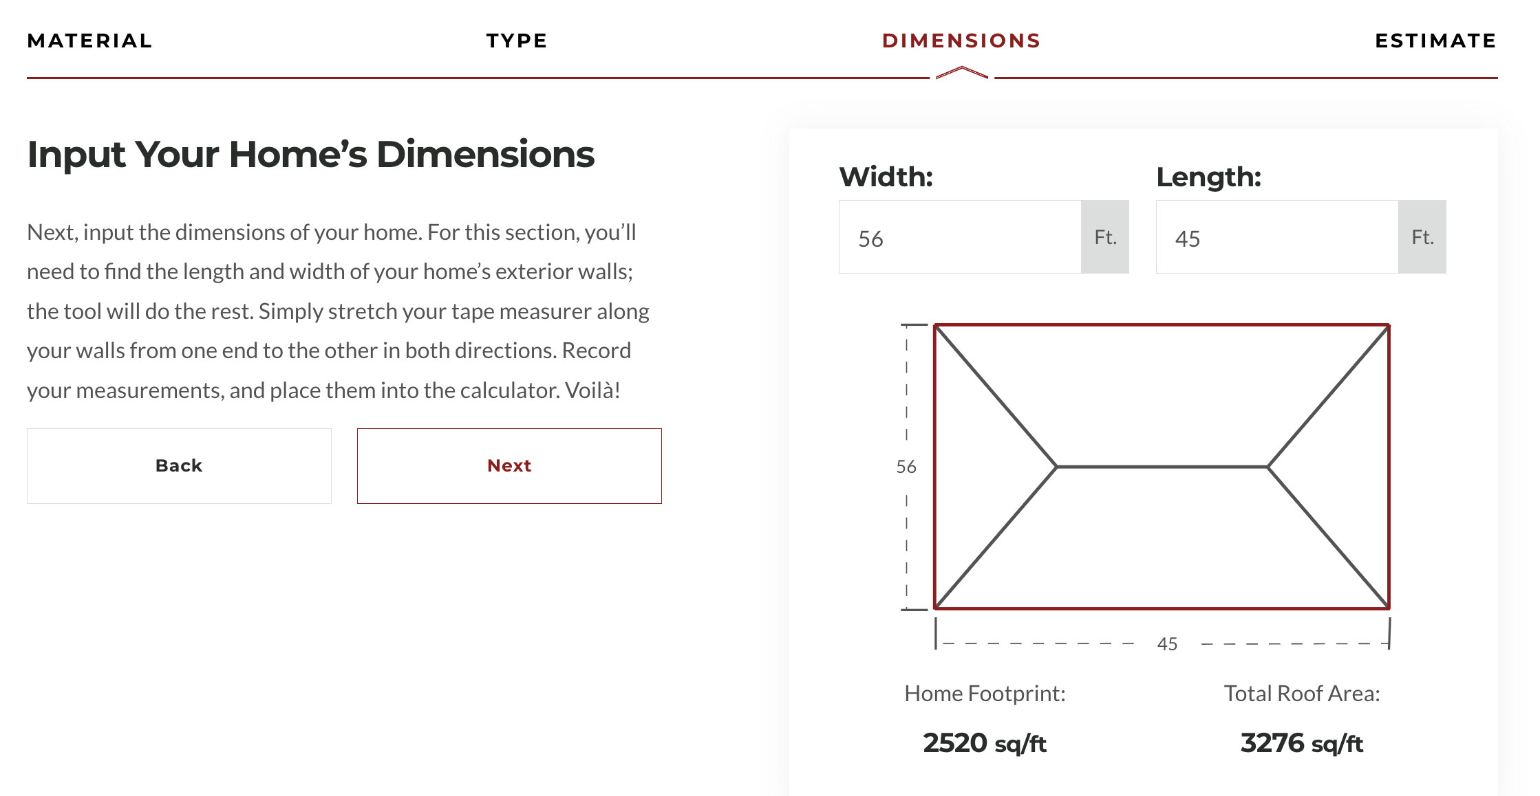
Task: Click the 2520 sq/ft footprint value
Action: pyautogui.click(x=985, y=743)
